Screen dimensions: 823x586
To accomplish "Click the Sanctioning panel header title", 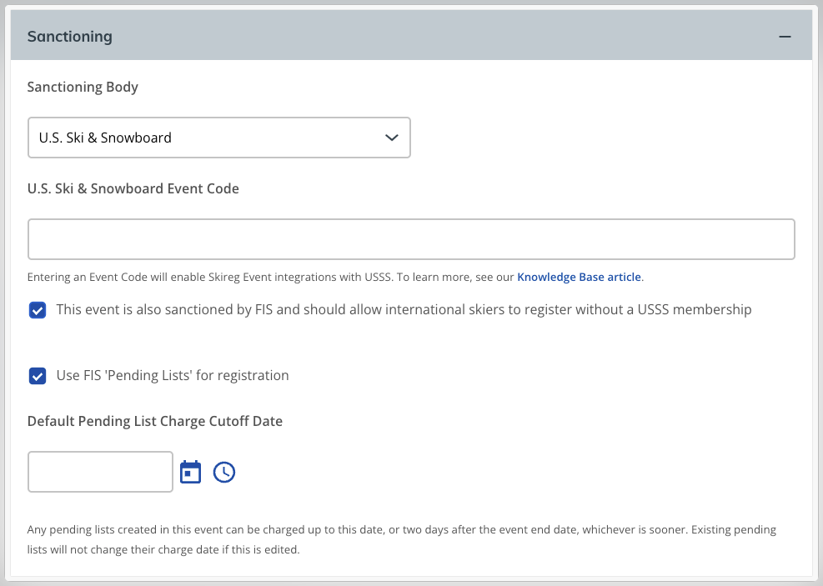I will pyautogui.click(x=70, y=36).
